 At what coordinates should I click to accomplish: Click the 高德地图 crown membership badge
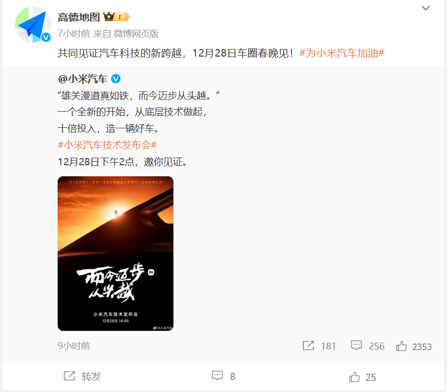pos(116,17)
